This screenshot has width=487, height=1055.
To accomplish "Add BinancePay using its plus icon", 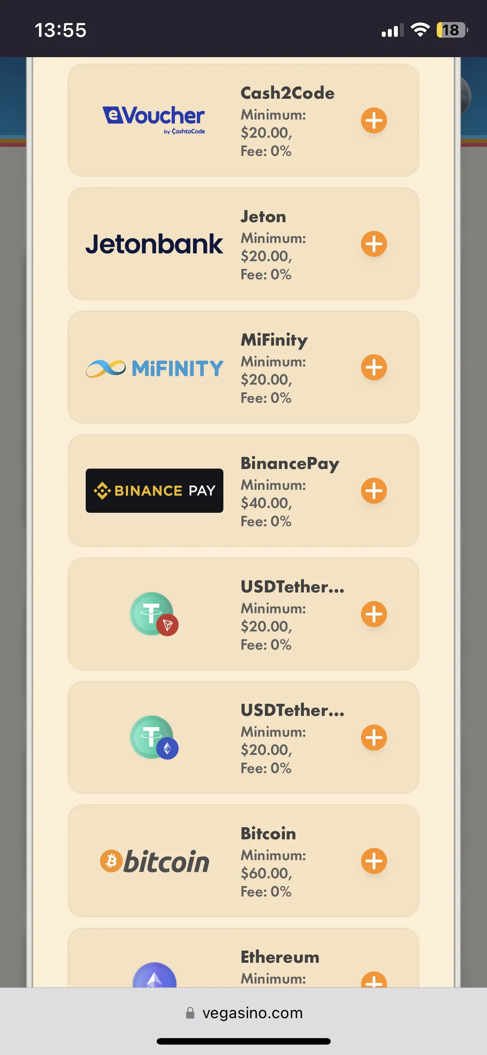I will click(x=374, y=491).
